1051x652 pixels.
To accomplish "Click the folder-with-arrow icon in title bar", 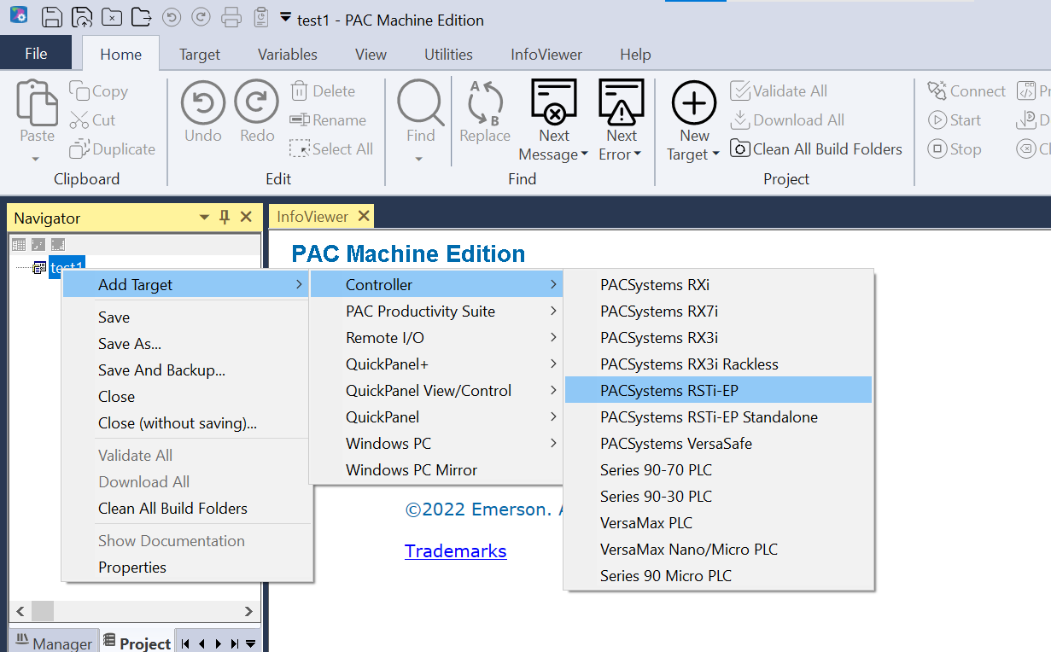I will tap(142, 17).
